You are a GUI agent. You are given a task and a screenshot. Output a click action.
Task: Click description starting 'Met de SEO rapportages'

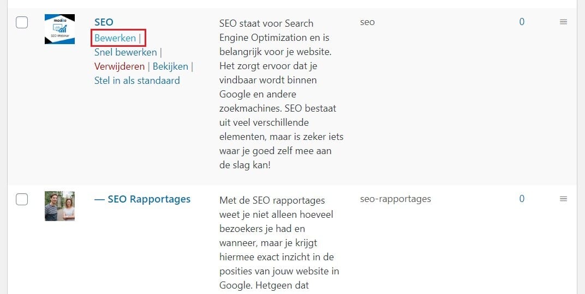(x=279, y=243)
